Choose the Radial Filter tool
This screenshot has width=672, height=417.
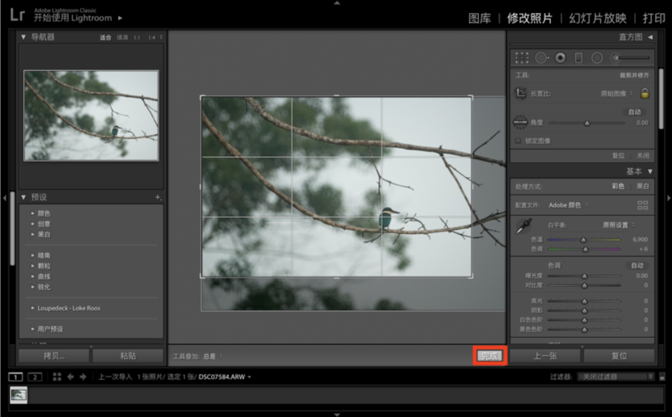click(x=597, y=58)
